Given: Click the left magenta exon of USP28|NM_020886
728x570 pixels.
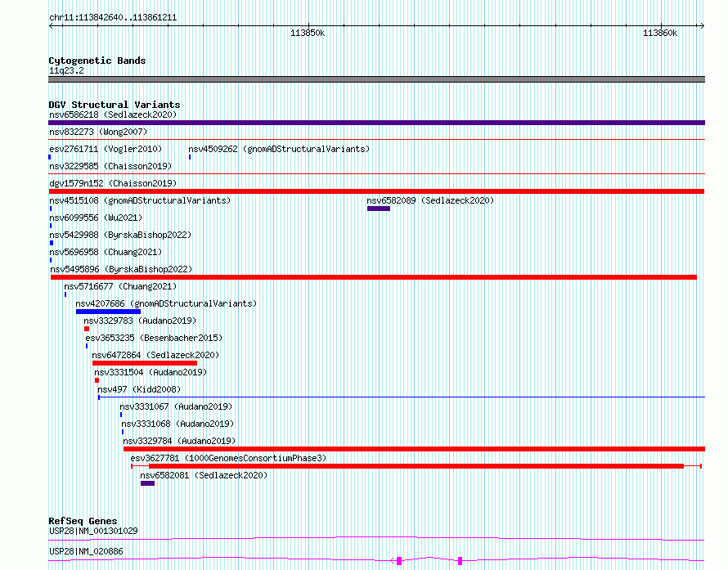Looking at the screenshot, I should 399,561.
